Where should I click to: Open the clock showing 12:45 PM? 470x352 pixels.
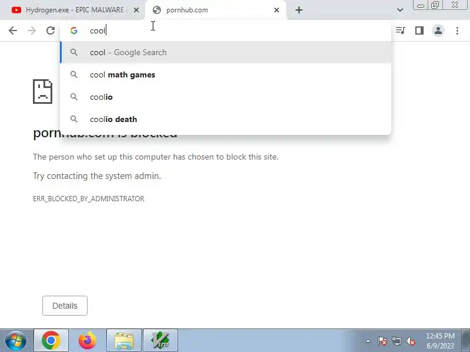[x=440, y=341]
